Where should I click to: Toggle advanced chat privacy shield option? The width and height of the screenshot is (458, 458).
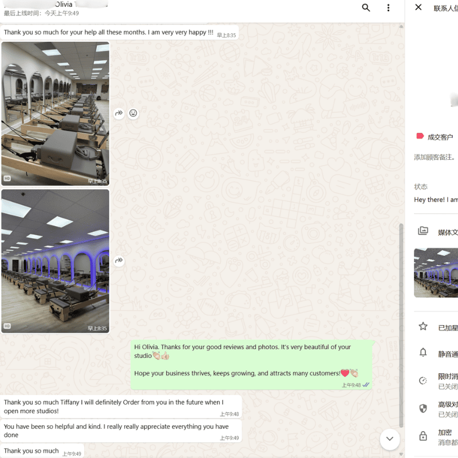[x=423, y=408]
